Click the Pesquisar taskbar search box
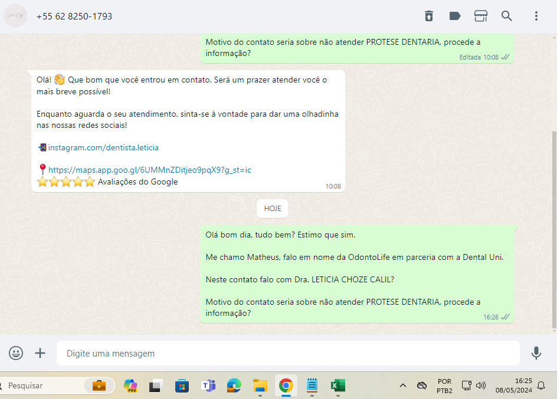 coord(47,385)
